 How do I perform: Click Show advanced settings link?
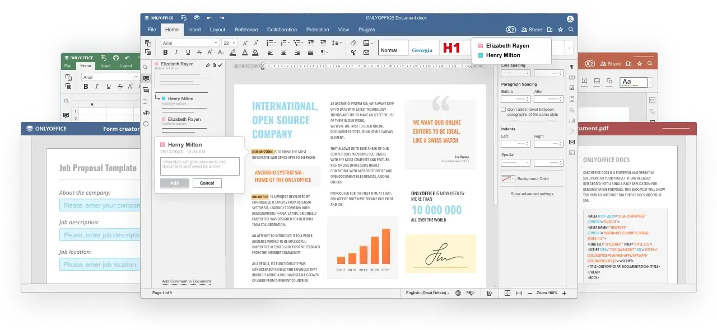532,194
